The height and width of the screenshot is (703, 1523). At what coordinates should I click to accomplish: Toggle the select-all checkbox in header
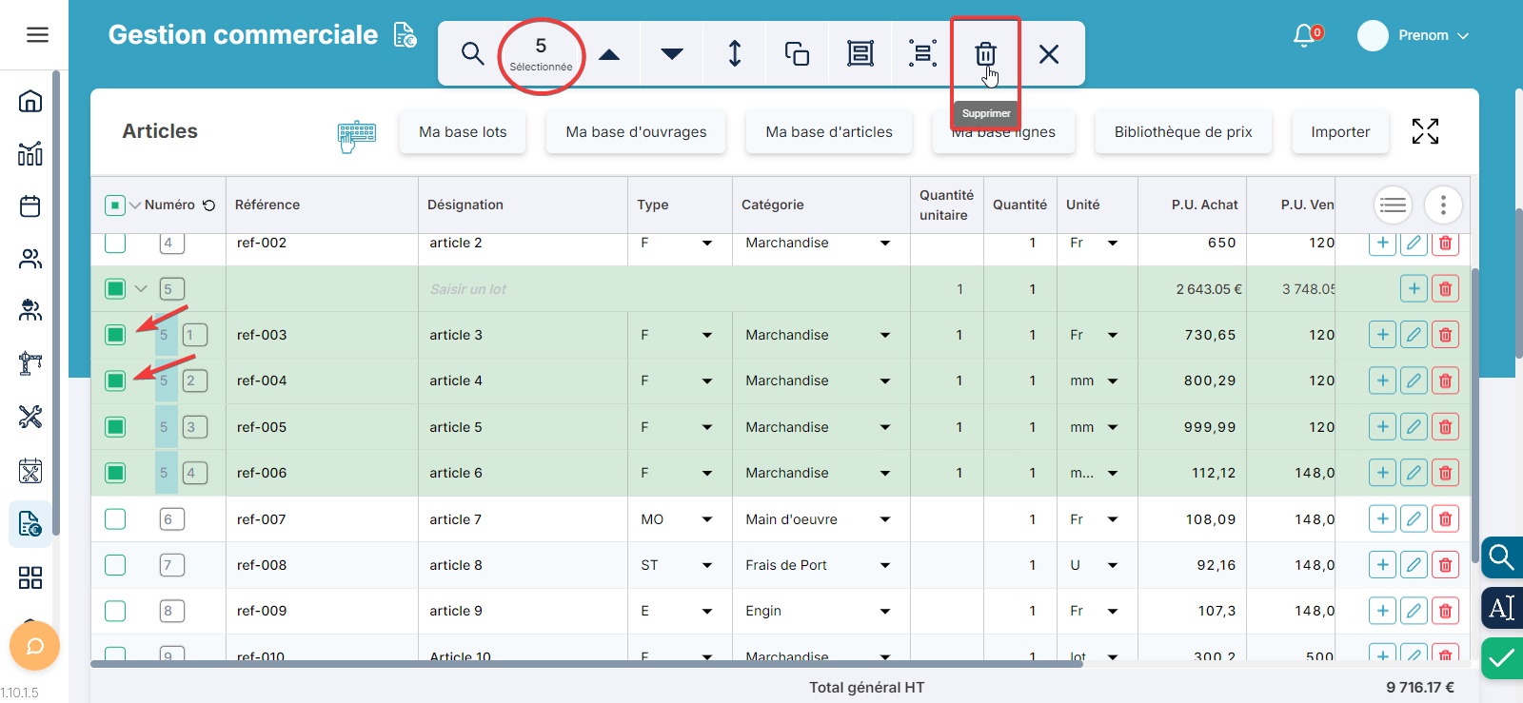(114, 205)
